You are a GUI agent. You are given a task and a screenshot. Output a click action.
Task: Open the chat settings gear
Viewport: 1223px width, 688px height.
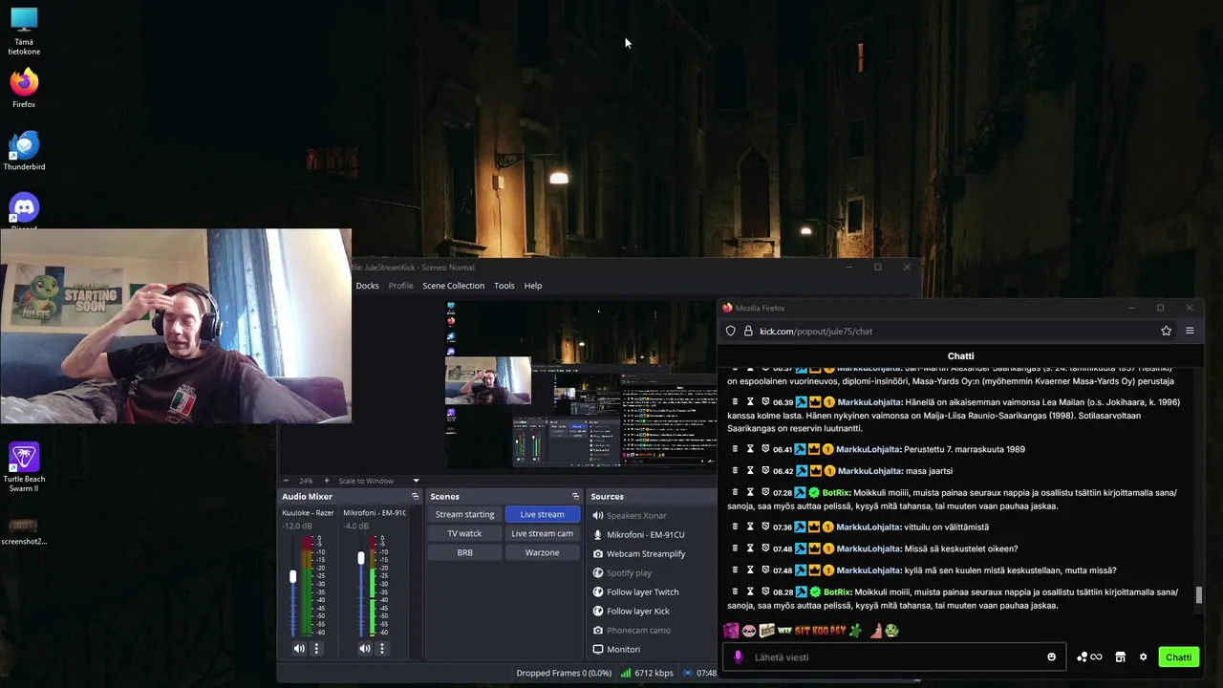[1143, 657]
